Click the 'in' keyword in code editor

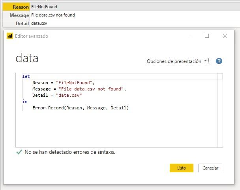[x=24, y=101]
